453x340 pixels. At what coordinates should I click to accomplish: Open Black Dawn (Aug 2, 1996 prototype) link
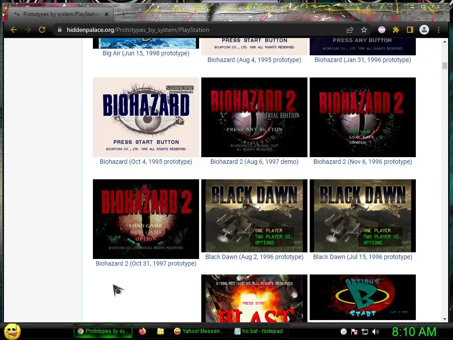254,257
